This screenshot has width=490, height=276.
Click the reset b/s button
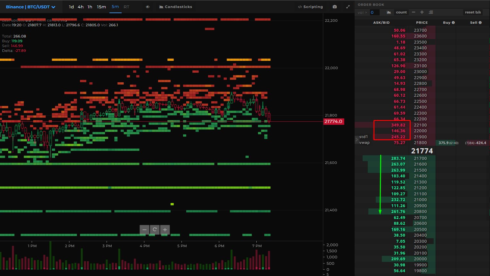[473, 12]
